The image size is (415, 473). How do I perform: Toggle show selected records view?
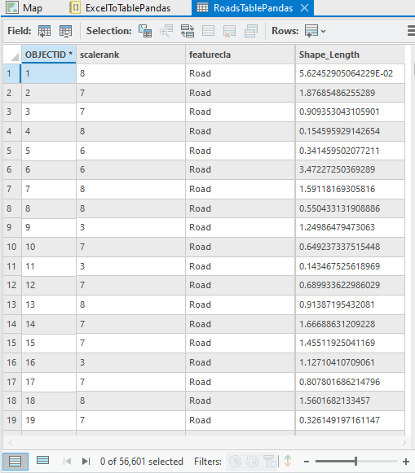click(42, 460)
